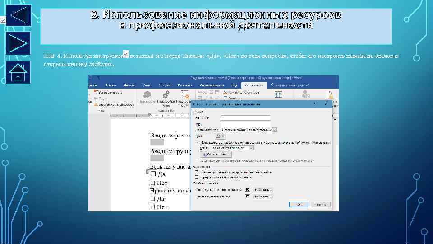This screenshot has width=433, height=244.
Task: Check the first Да checkbox in the document
Action: (153, 174)
